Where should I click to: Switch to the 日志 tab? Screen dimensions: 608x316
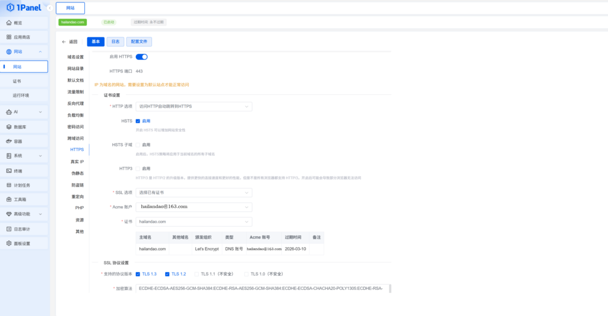(x=116, y=42)
